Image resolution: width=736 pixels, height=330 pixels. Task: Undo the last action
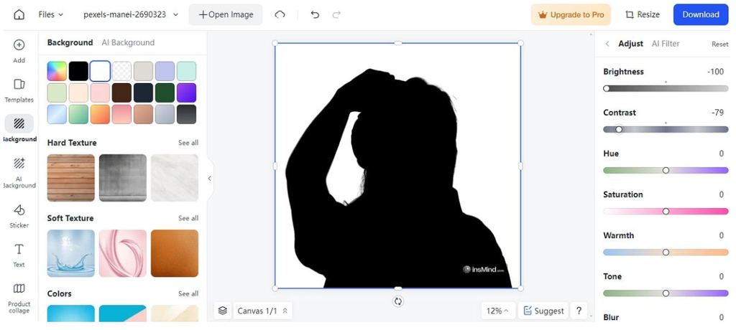click(x=315, y=14)
